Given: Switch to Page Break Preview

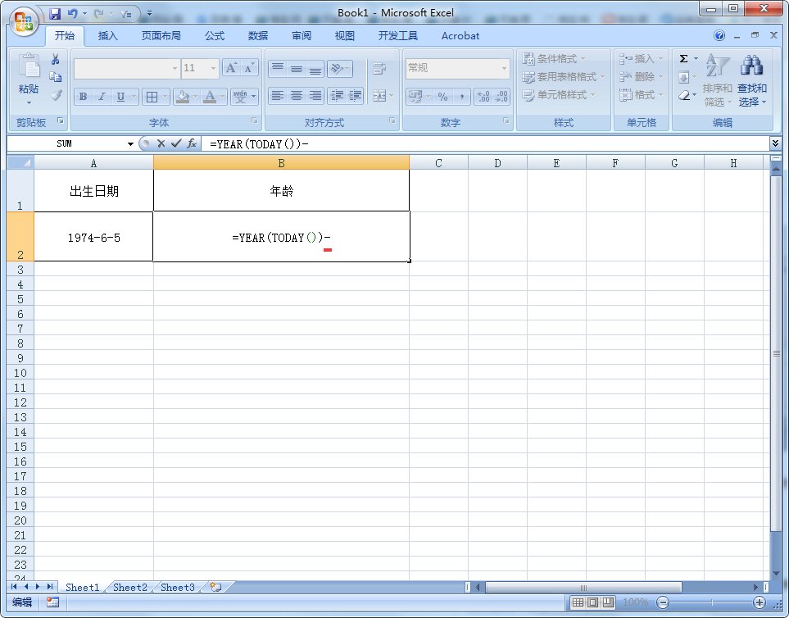Looking at the screenshot, I should (607, 602).
